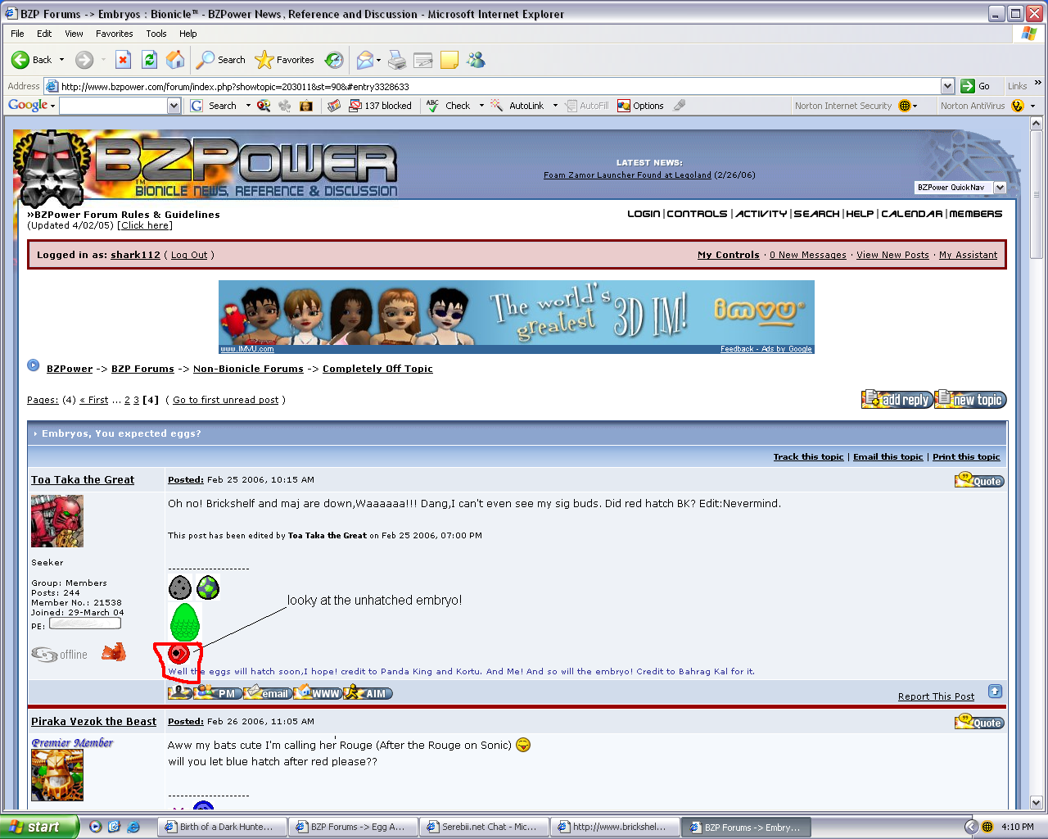The height and width of the screenshot is (839, 1048).
Task: Switch to Serebii.net Chat taskbar window
Action: click(482, 827)
